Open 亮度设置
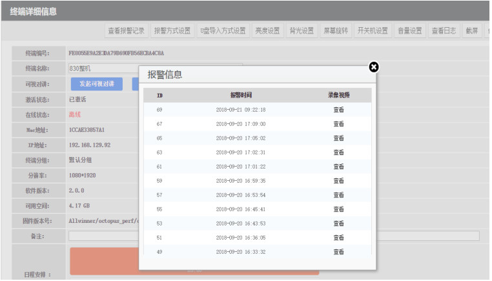The height and width of the screenshot is (281, 492). tap(268, 31)
